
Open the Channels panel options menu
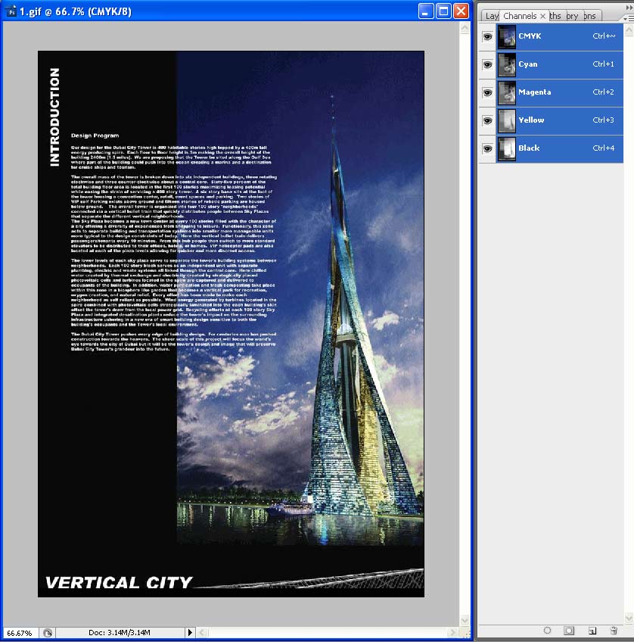point(626,18)
